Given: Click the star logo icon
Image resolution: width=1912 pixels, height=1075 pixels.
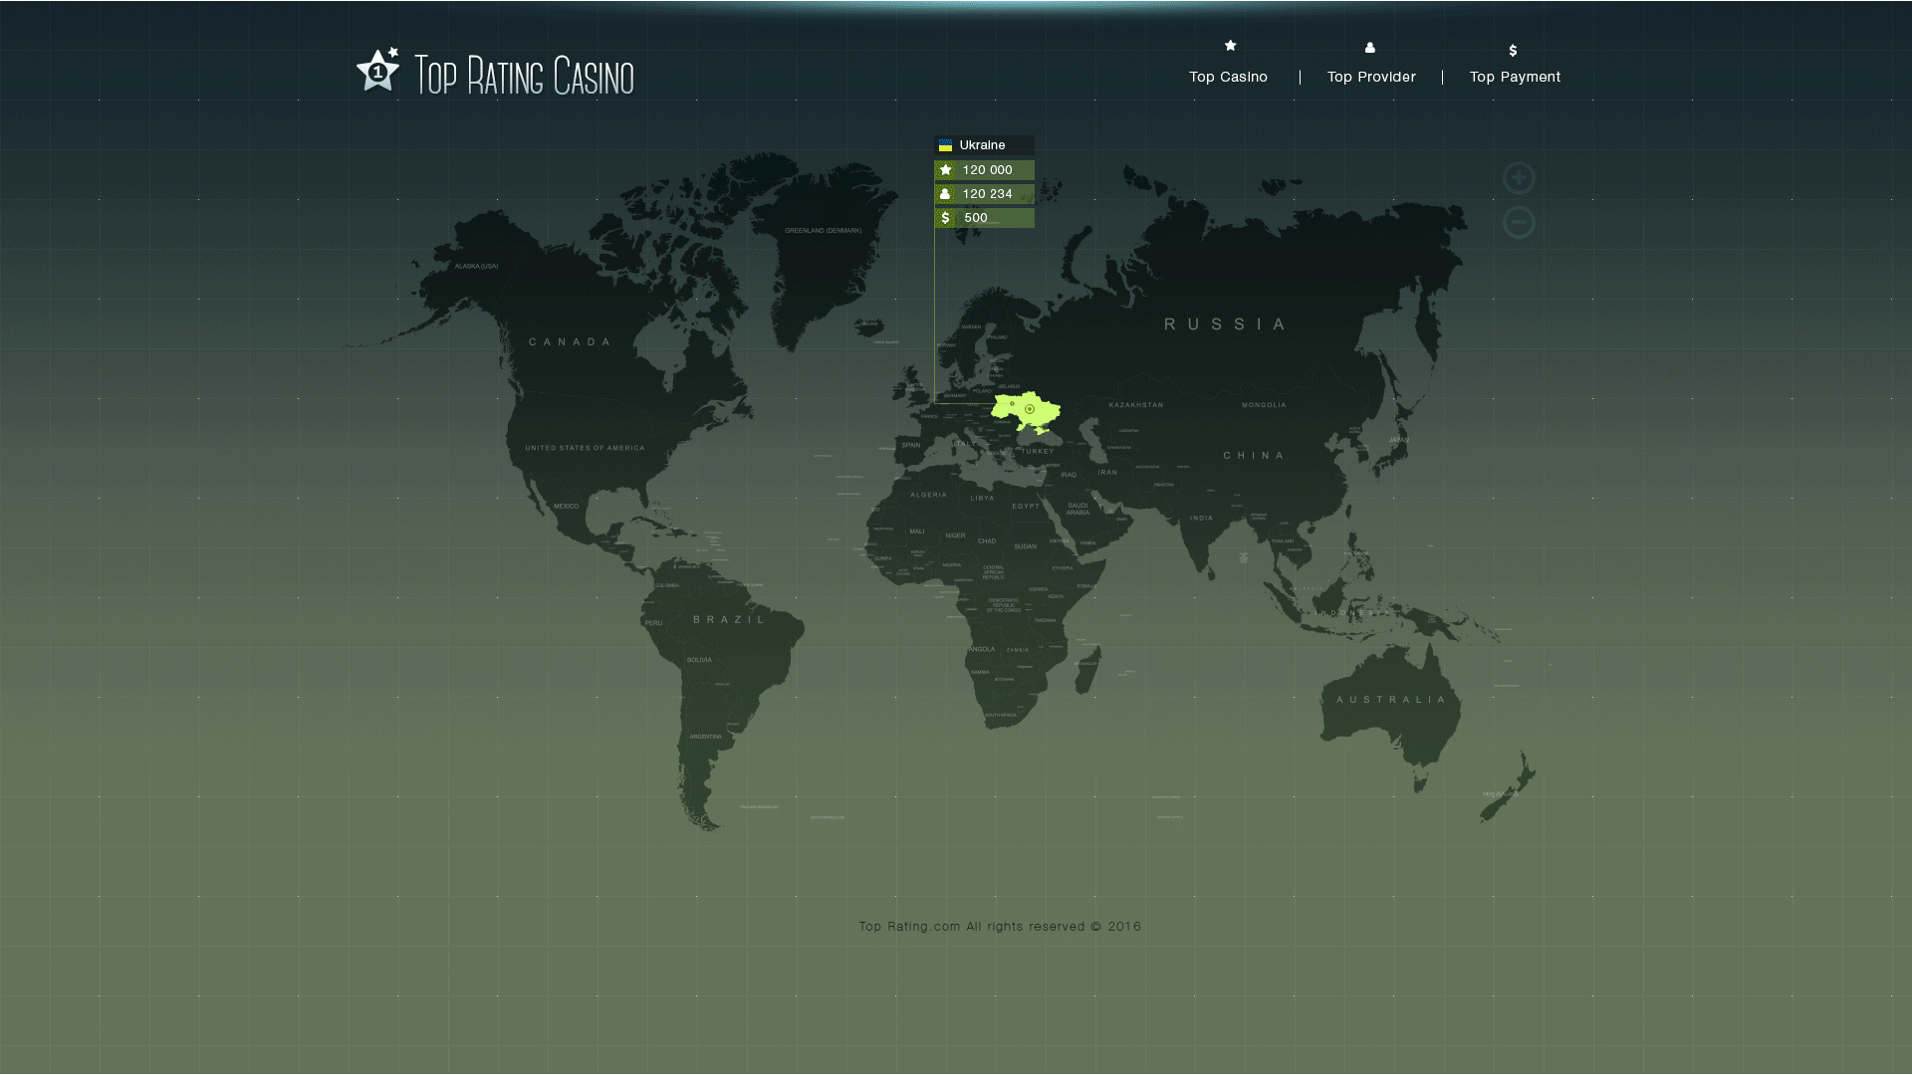Looking at the screenshot, I should click(x=378, y=71).
